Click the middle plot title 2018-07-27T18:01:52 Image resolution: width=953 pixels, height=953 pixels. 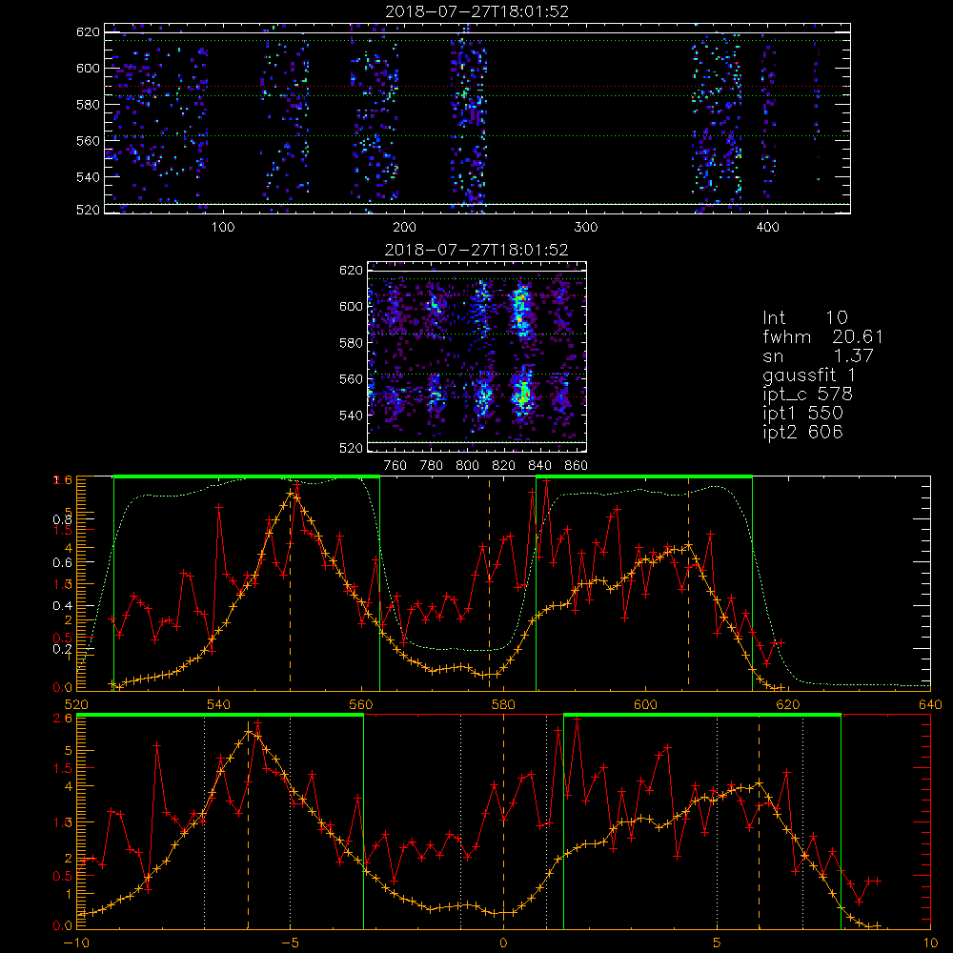[x=476, y=250]
